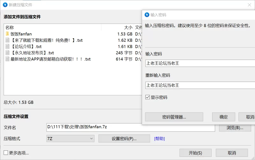Open the 压缩格式 7Z dropdown
The height and width of the screenshot is (160, 255).
70,139
